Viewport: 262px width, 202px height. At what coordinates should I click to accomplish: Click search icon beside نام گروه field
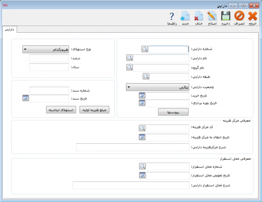pos(129,67)
